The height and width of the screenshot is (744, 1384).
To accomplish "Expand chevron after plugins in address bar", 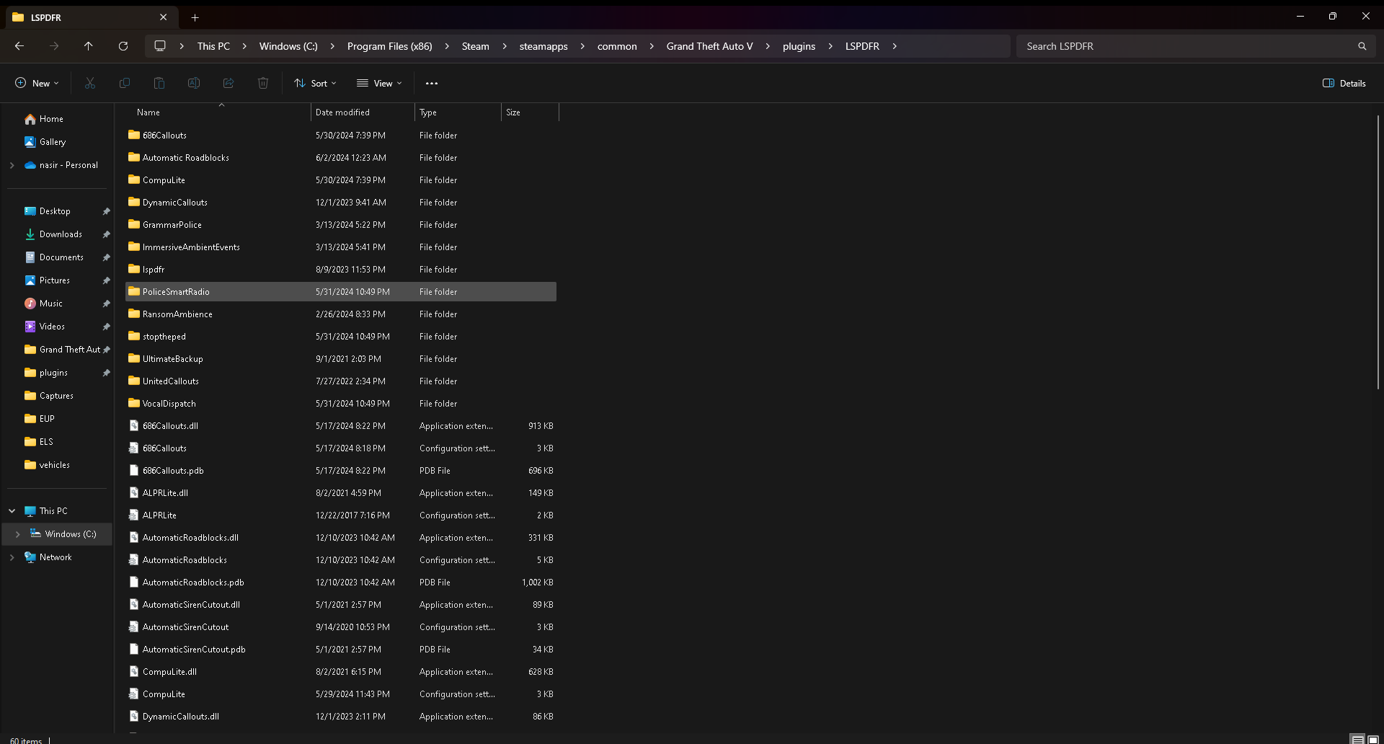I will click(830, 46).
